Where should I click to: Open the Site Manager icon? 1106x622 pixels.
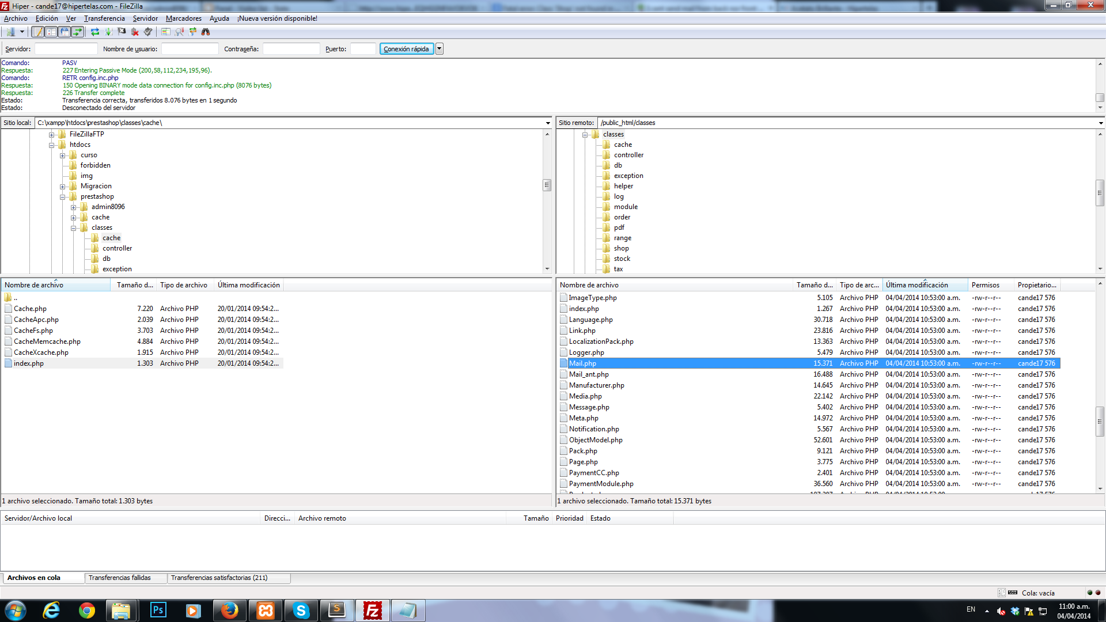click(x=10, y=32)
